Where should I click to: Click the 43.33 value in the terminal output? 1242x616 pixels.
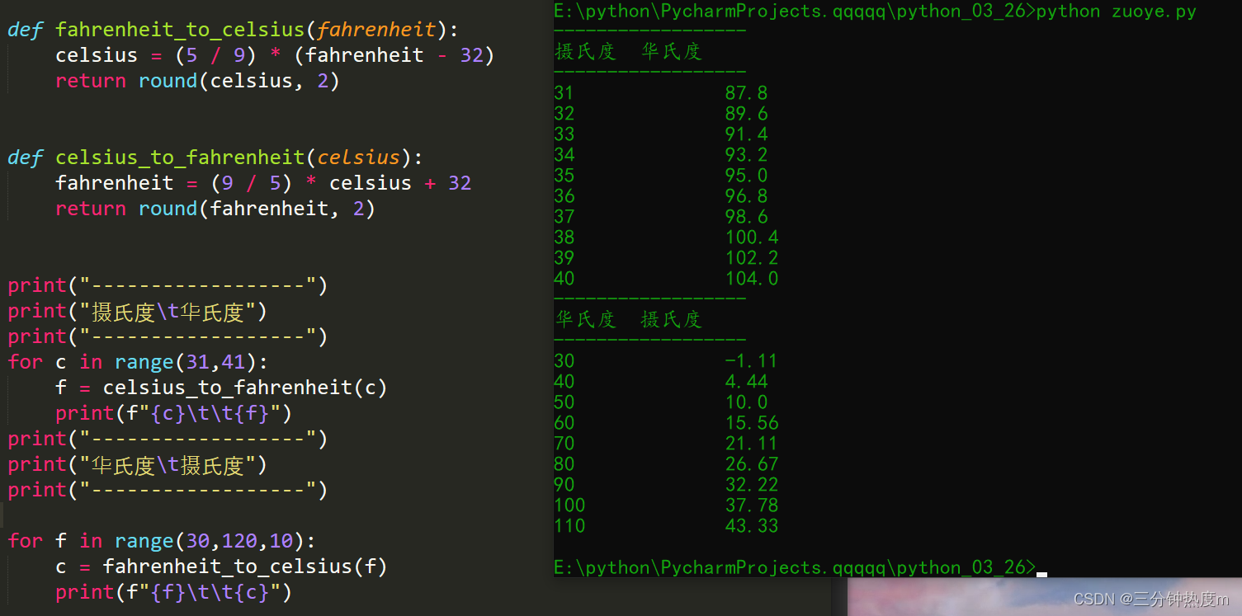(752, 526)
